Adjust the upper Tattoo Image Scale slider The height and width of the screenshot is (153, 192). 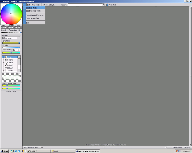pyautogui.click(x=11, y=85)
